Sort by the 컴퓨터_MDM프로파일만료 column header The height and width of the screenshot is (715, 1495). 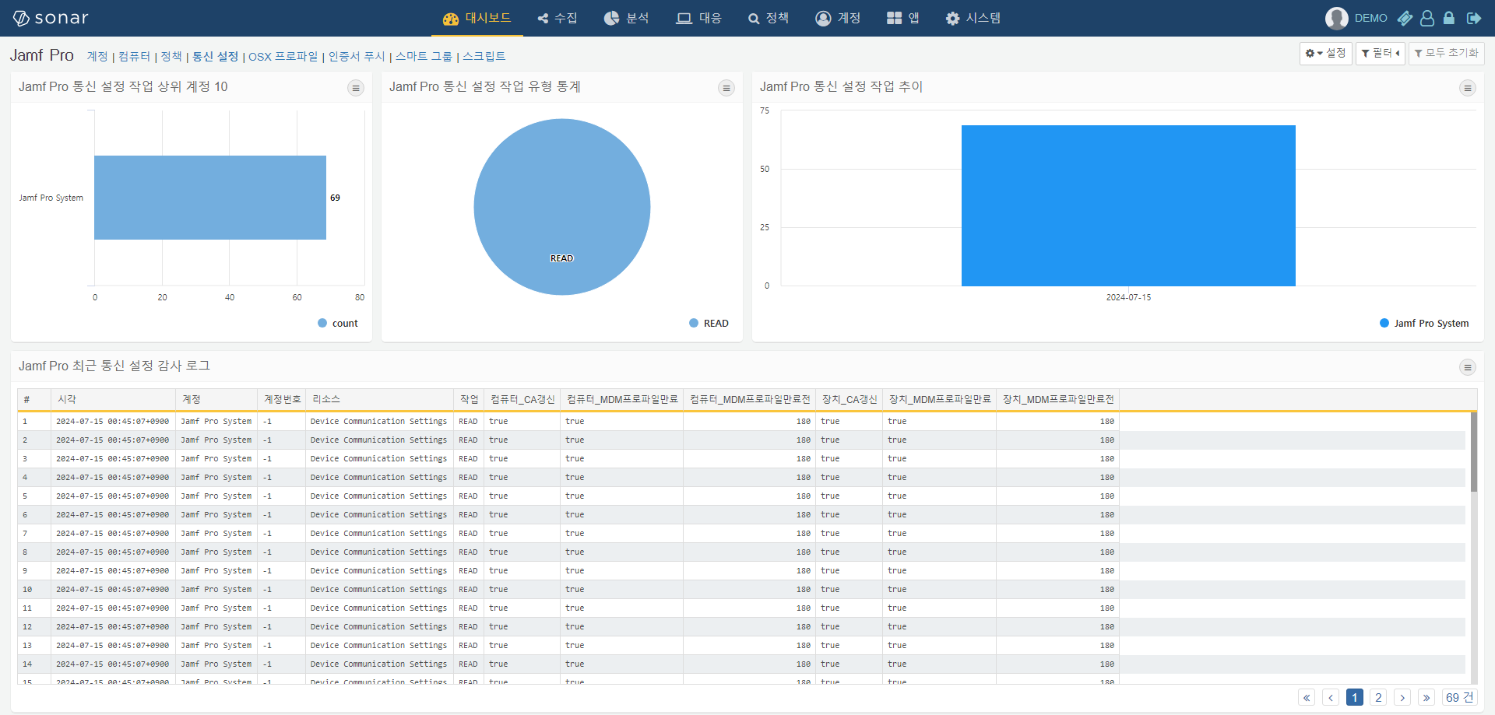pyautogui.click(x=622, y=400)
